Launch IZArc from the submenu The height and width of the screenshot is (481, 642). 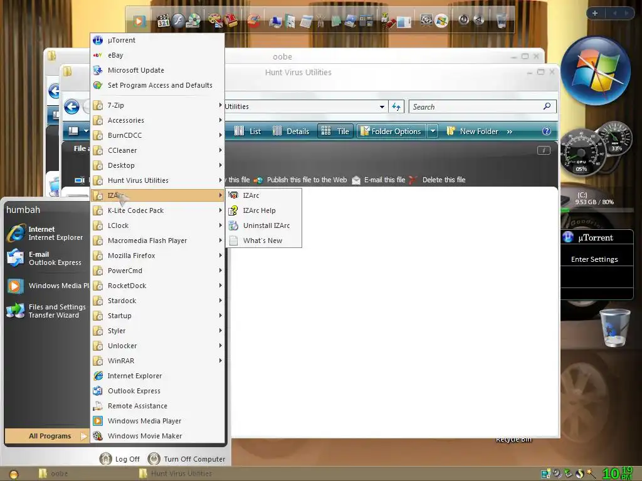[264, 195]
